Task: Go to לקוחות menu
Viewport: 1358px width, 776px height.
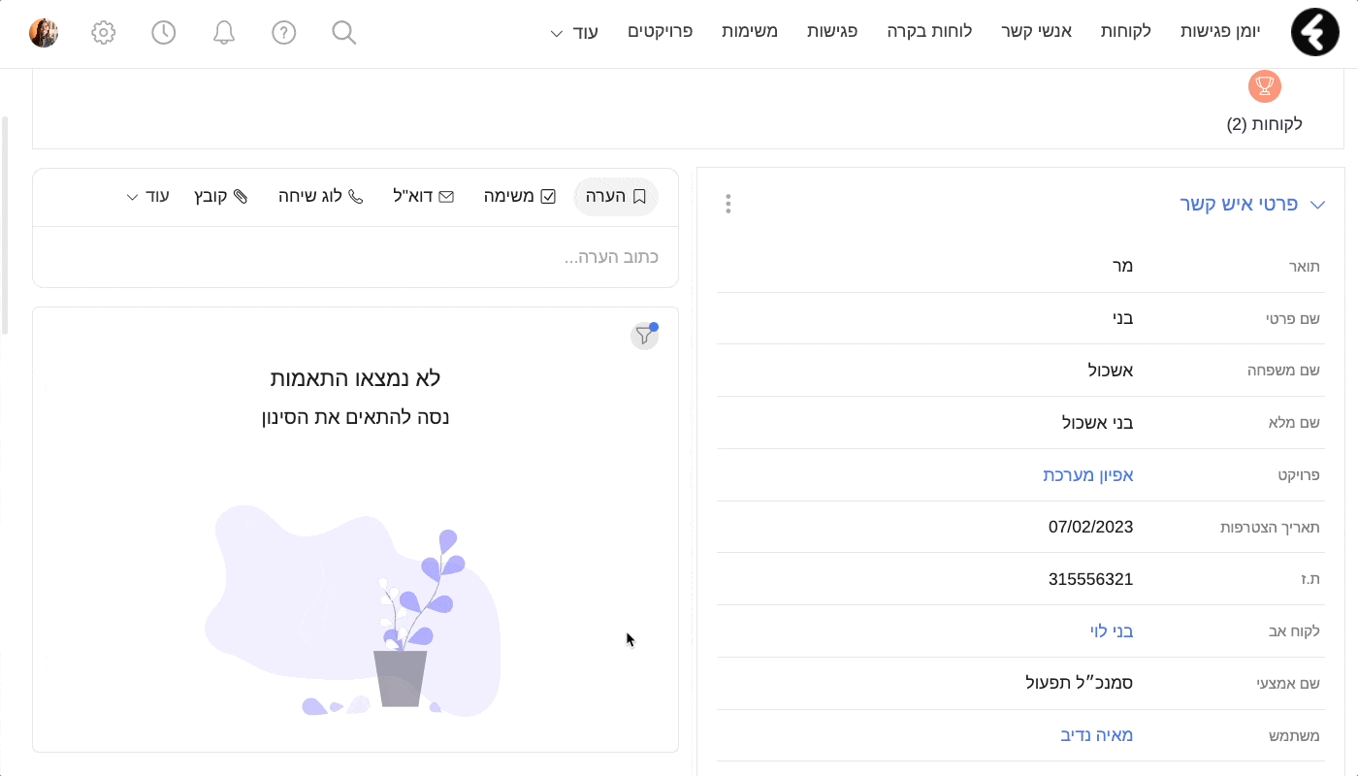Action: [1125, 31]
